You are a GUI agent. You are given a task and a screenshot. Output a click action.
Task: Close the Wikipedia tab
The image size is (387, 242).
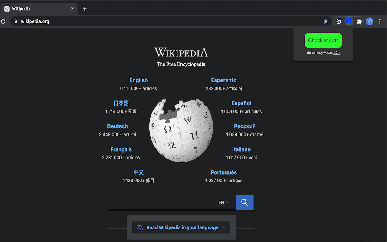pyautogui.click(x=72, y=9)
